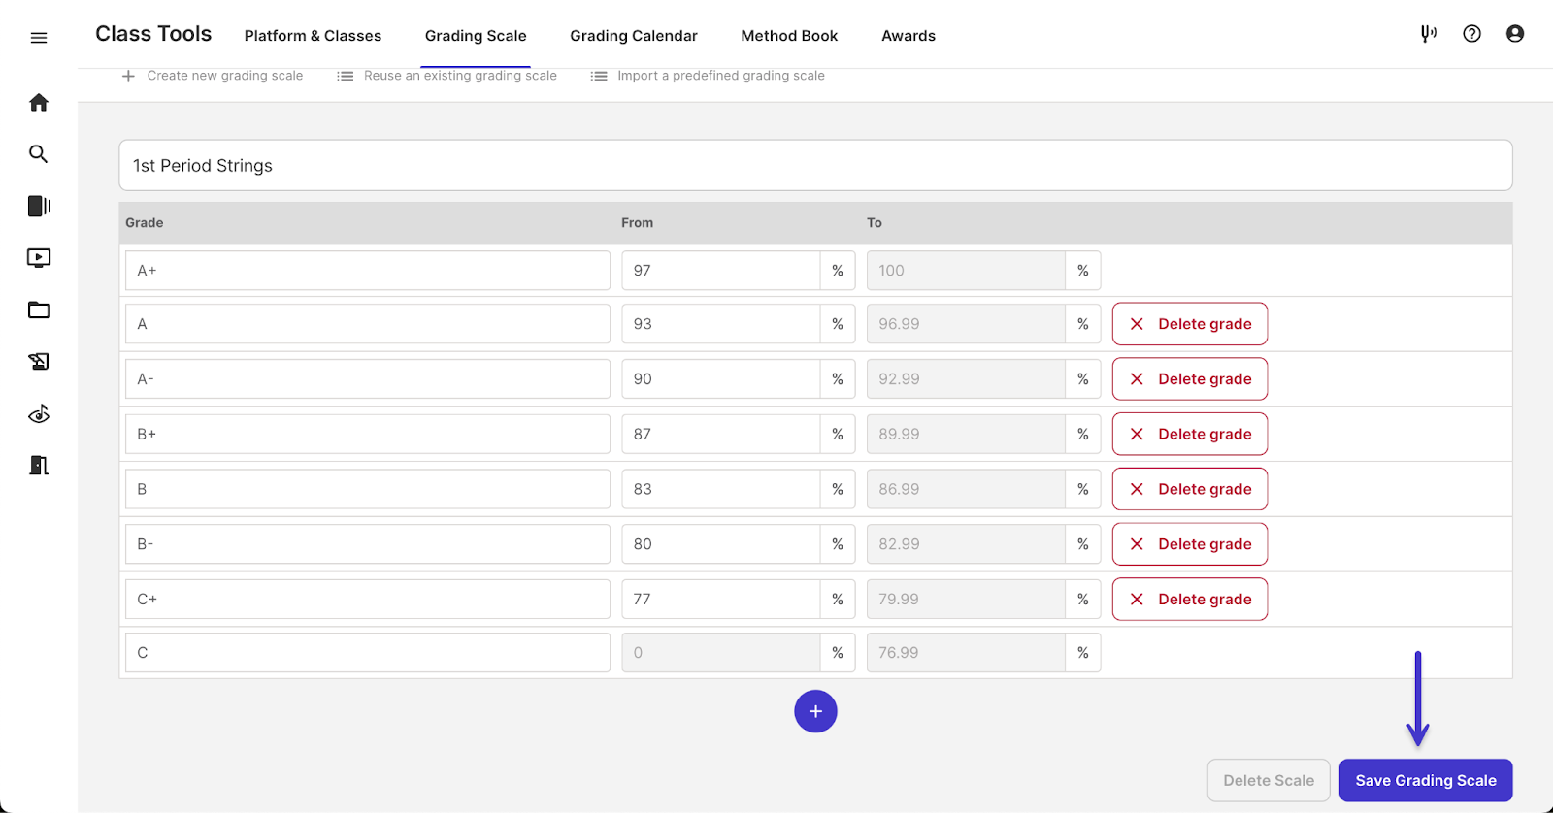Click the To field showing 100

point(966,271)
